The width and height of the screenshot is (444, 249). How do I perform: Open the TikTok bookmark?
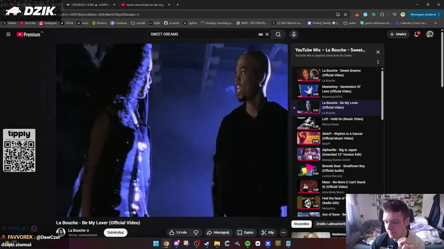[67, 23]
